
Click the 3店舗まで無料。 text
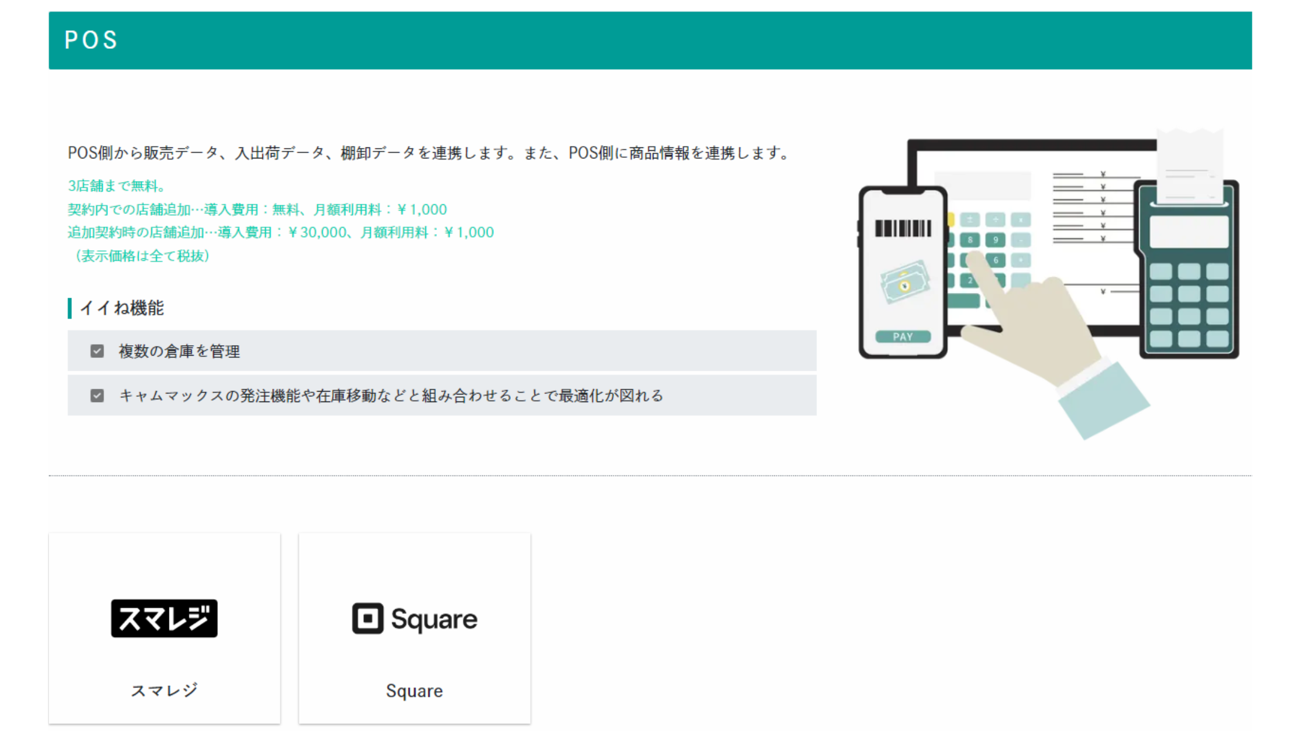tap(117, 186)
